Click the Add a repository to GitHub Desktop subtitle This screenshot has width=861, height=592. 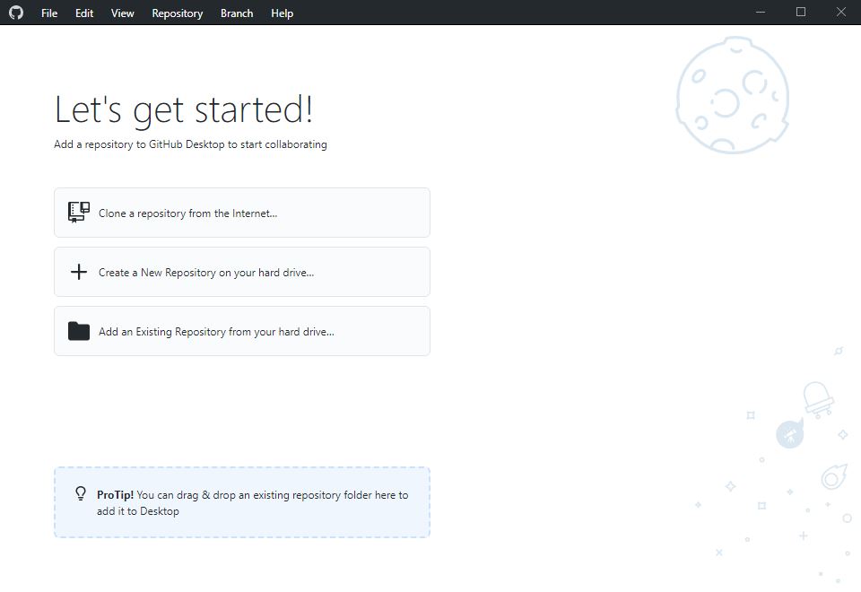pyautogui.click(x=190, y=144)
